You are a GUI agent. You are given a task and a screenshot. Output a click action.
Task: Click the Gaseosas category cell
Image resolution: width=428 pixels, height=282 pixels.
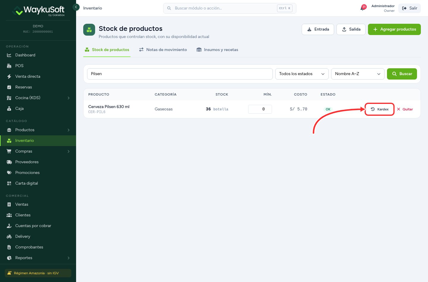164,109
